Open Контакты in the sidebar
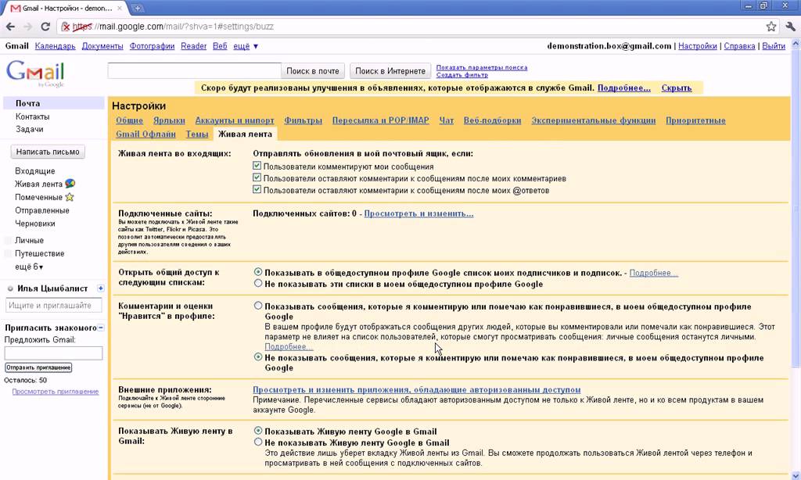The image size is (801, 480). pyautogui.click(x=32, y=116)
